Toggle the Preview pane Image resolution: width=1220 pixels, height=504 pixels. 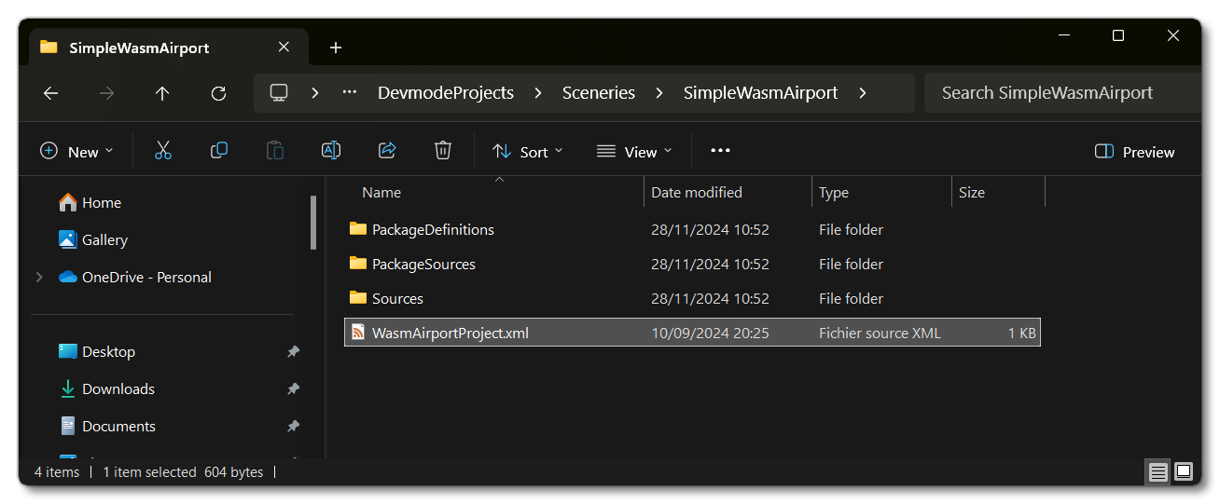(x=1134, y=152)
